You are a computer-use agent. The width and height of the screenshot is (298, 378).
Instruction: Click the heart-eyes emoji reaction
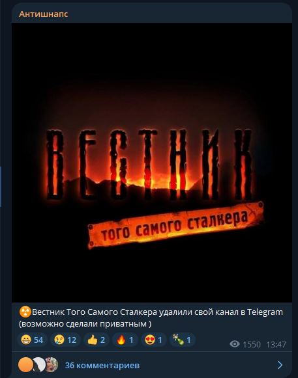coord(153,340)
